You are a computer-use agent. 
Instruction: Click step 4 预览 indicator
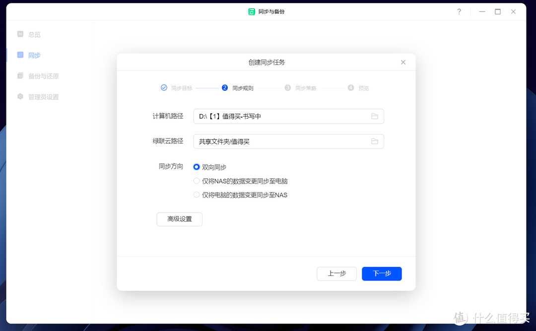[x=350, y=87]
